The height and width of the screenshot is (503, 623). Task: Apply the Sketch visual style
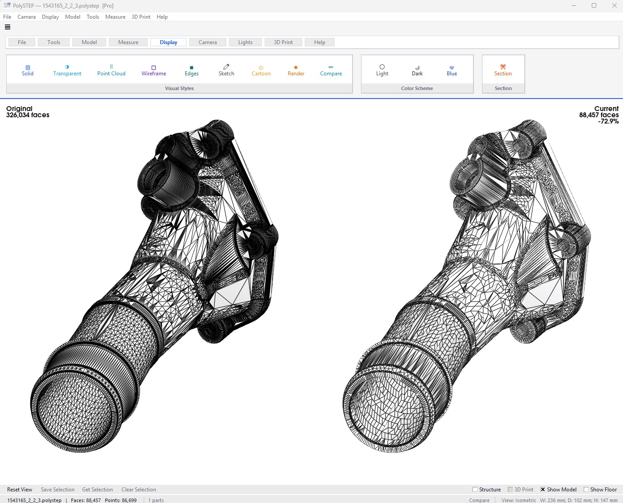226,70
